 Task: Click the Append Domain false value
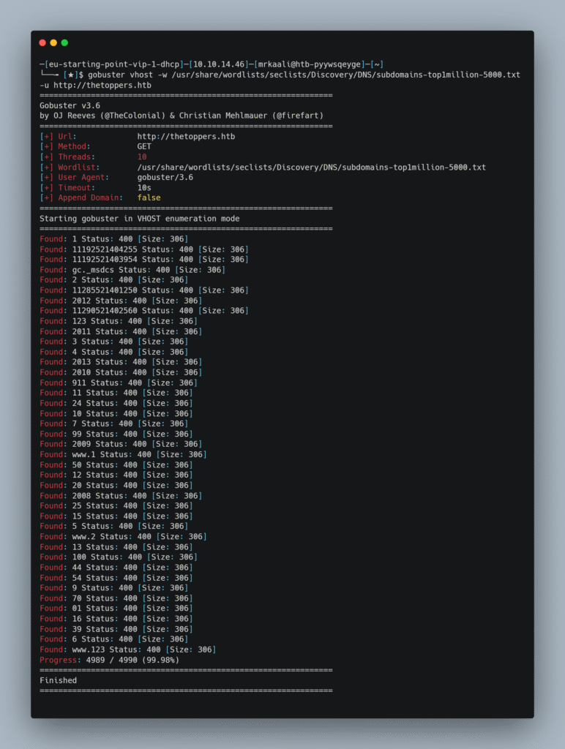coord(149,198)
